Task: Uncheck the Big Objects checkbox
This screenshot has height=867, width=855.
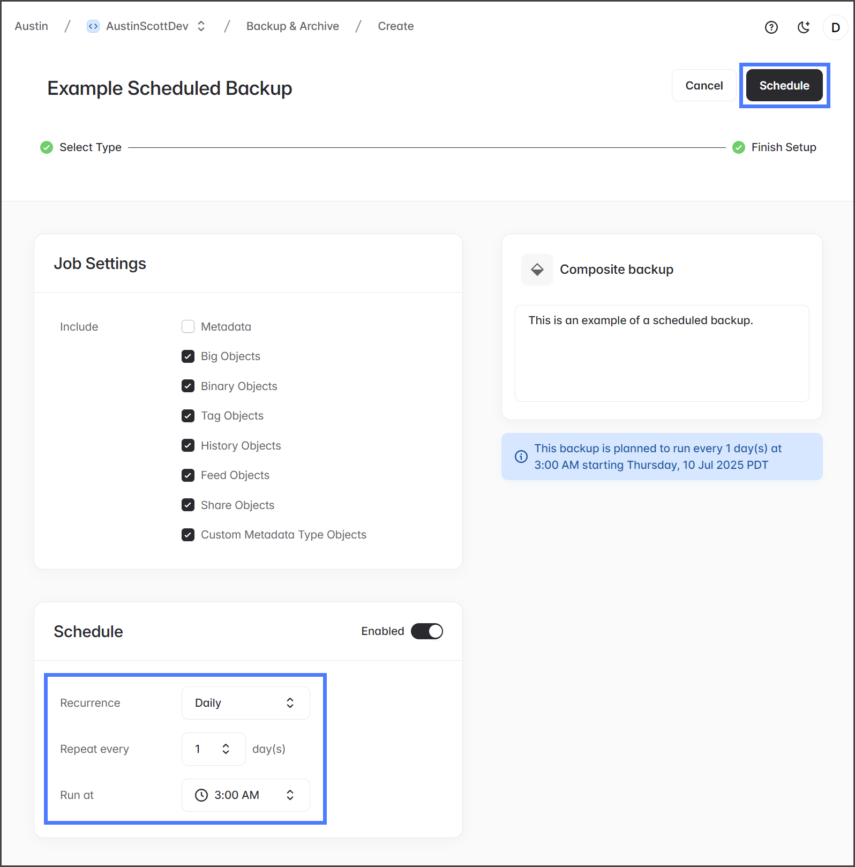Action: click(188, 356)
